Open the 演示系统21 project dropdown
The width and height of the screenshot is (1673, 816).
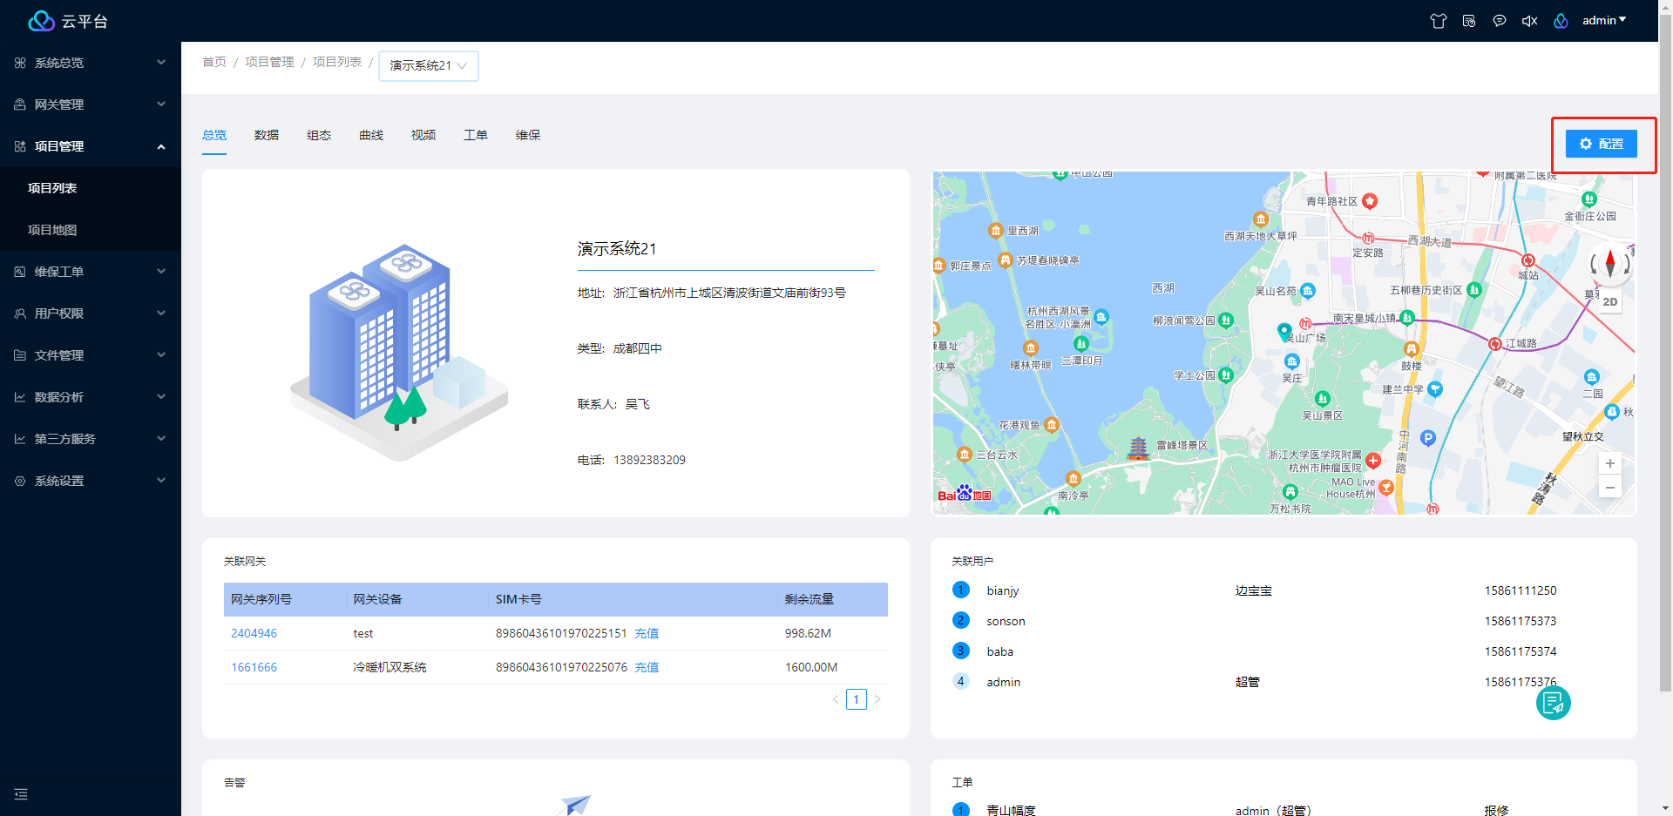pyautogui.click(x=429, y=65)
